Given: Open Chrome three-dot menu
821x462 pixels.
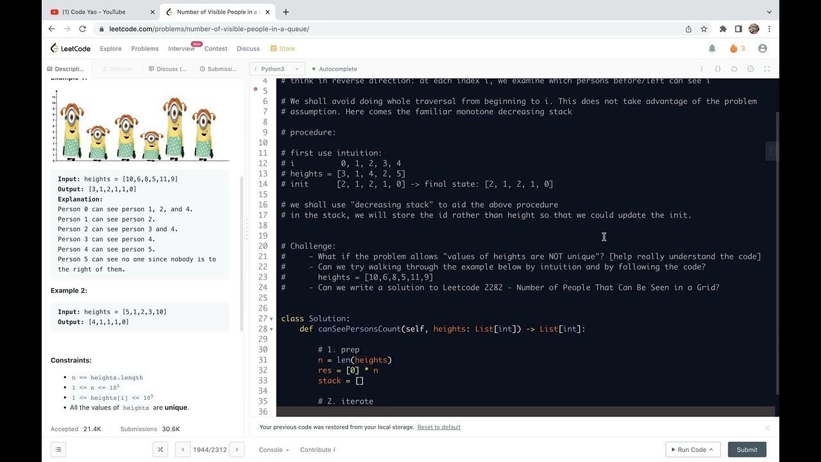Looking at the screenshot, I should coord(769,29).
